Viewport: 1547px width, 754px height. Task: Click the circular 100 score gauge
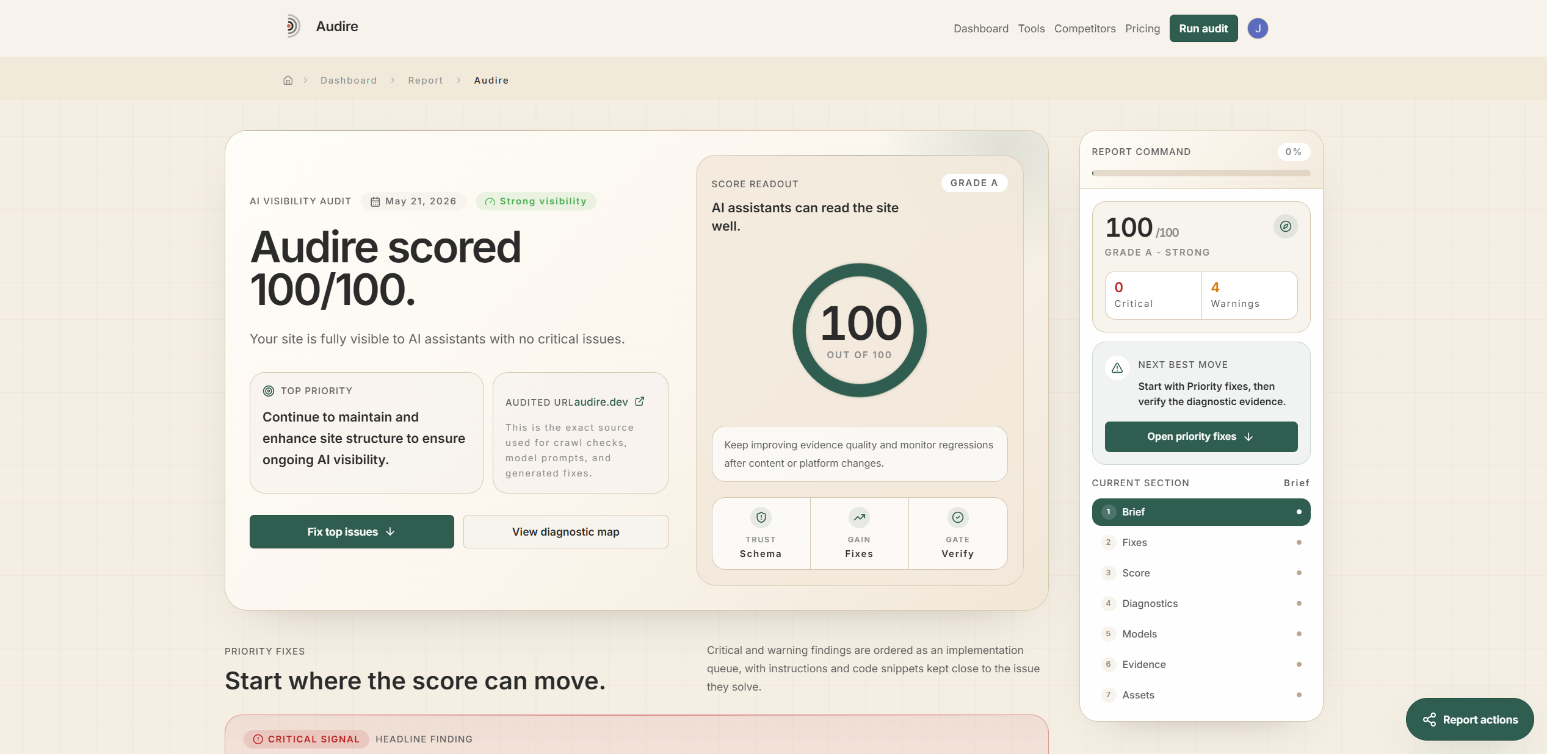tap(860, 330)
